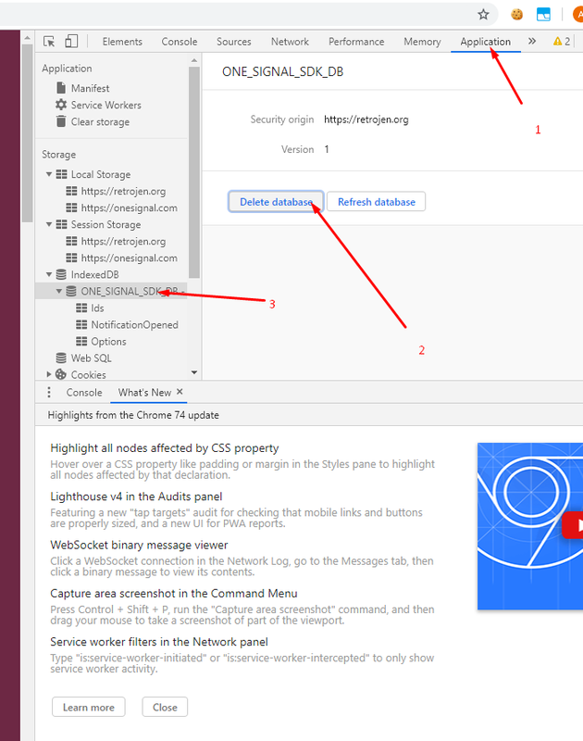Click 'Service worker filters in the Network panel'
Viewport: 583px width, 741px height.
(158, 642)
